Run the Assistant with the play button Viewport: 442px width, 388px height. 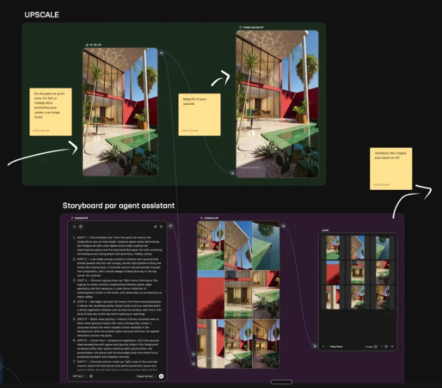click(x=161, y=376)
